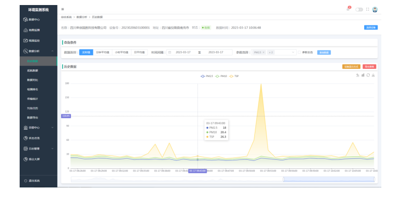Click the selected range of chart zoom slider
The image size is (403, 198).
(329, 179)
